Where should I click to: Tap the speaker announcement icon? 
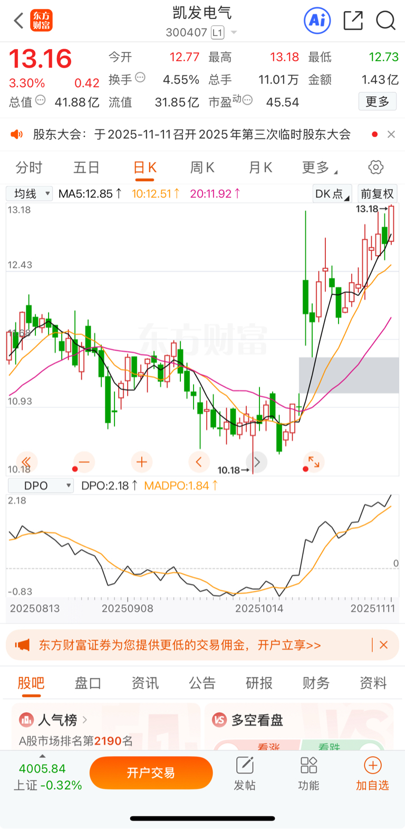tap(17, 134)
